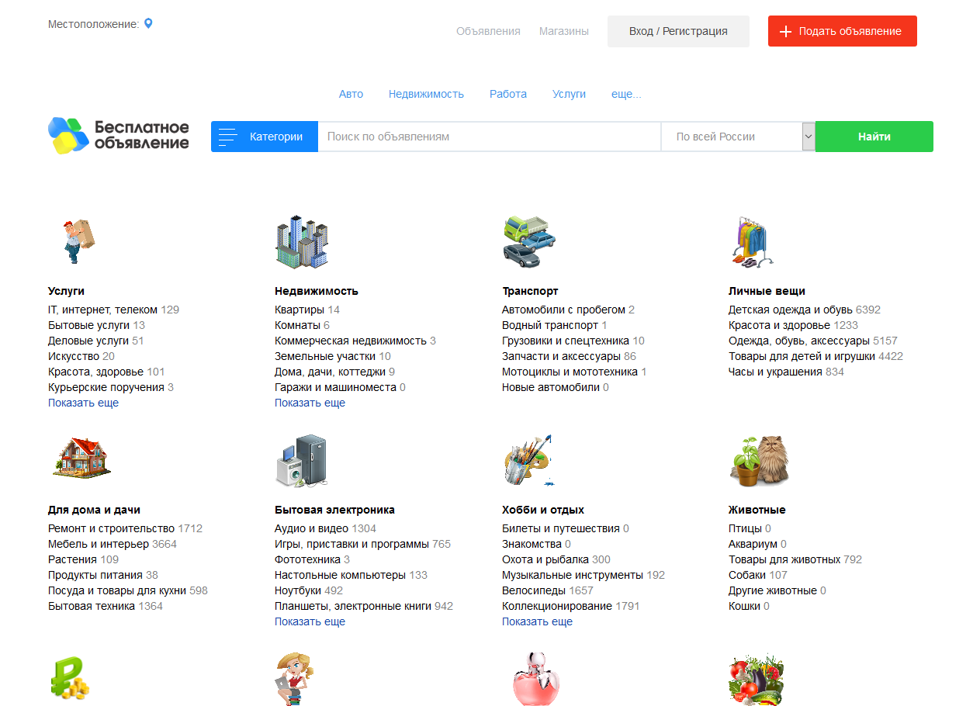The height and width of the screenshot is (706, 980).
Task: Open the region dropdown По всей России
Action: pyautogui.click(x=737, y=137)
